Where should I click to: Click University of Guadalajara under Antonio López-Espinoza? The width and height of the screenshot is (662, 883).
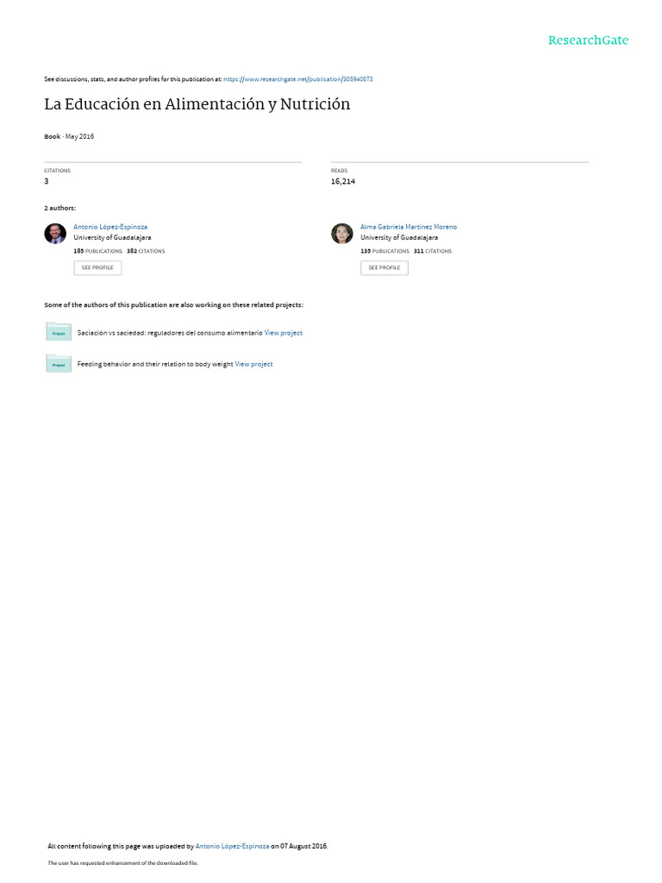coord(112,238)
